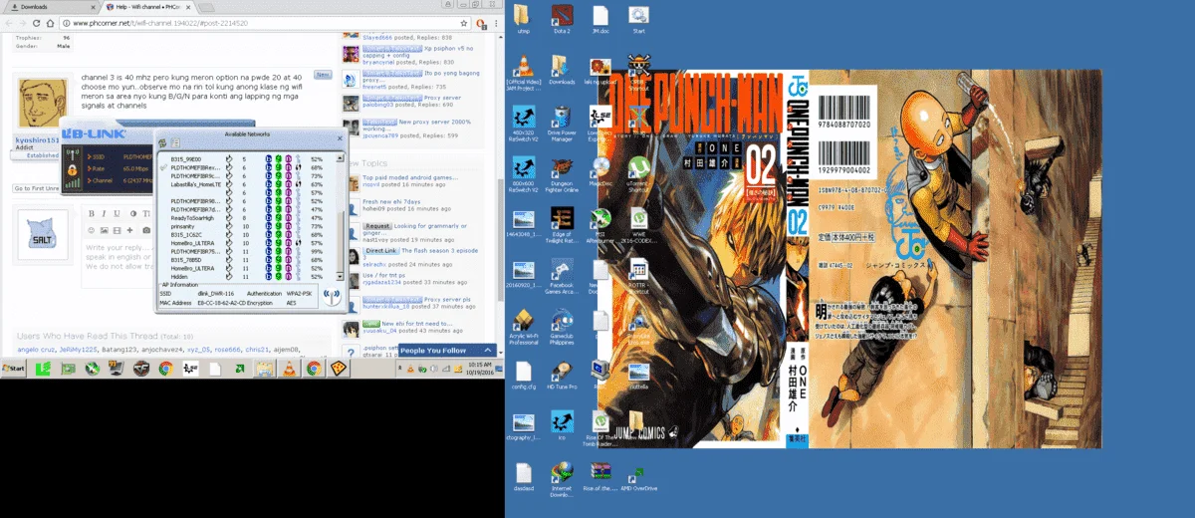Click the insert media icon in editor
The image size is (1195, 518).
119,230
